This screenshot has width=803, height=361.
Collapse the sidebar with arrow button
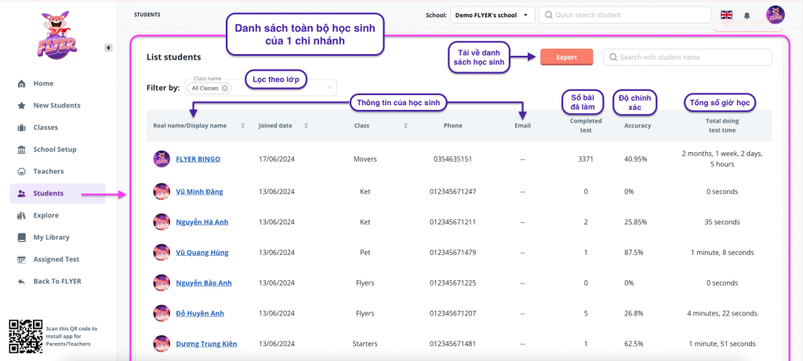pyautogui.click(x=108, y=48)
